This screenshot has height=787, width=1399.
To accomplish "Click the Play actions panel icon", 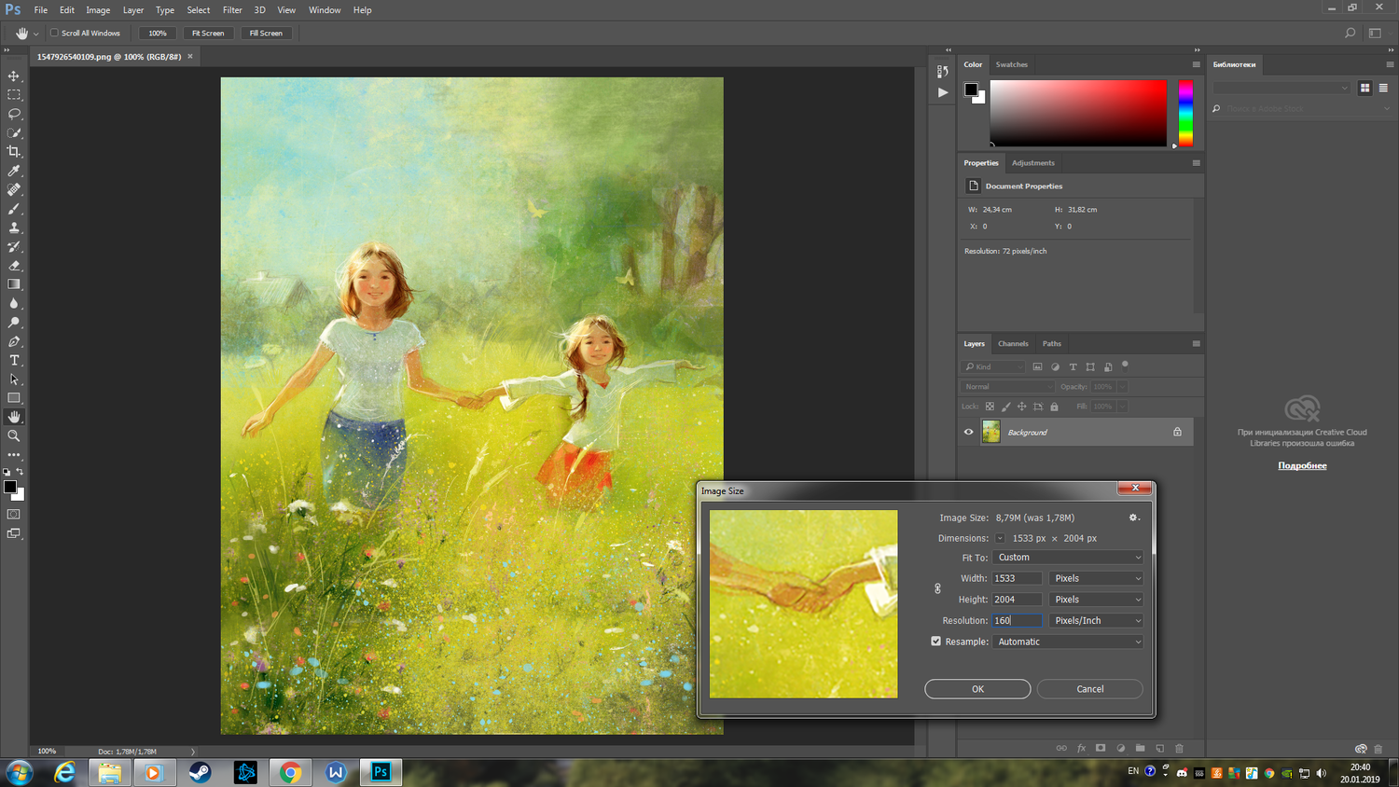I will [943, 92].
